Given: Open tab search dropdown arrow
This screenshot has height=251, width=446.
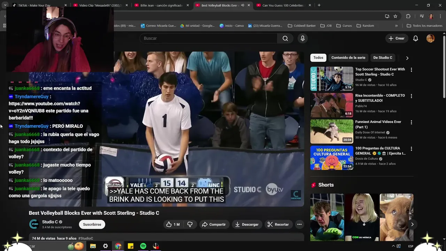Looking at the screenshot, I should tap(5, 5).
